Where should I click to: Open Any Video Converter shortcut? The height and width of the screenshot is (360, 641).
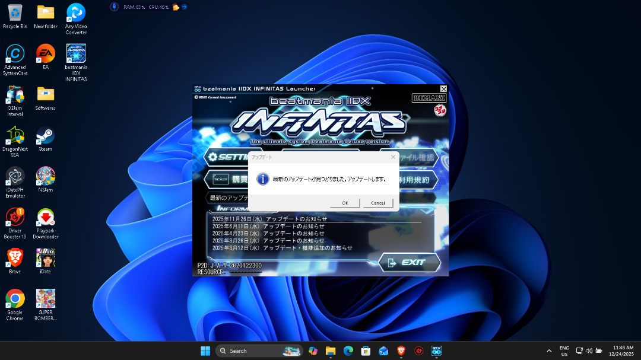(76, 13)
